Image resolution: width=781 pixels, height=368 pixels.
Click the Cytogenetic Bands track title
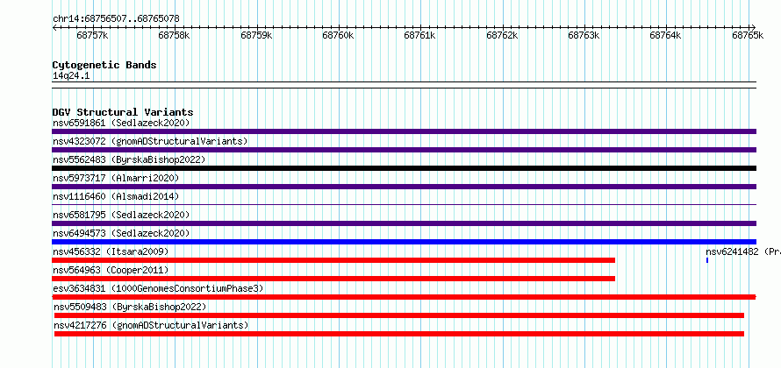tap(104, 65)
